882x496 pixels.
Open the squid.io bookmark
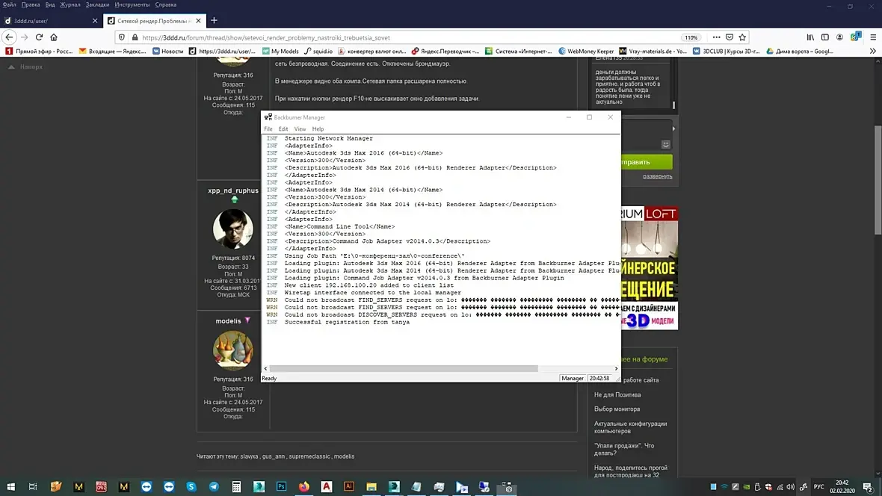coord(318,52)
